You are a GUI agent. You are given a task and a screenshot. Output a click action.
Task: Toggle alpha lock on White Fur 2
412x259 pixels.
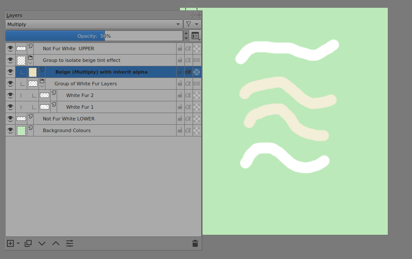196,95
